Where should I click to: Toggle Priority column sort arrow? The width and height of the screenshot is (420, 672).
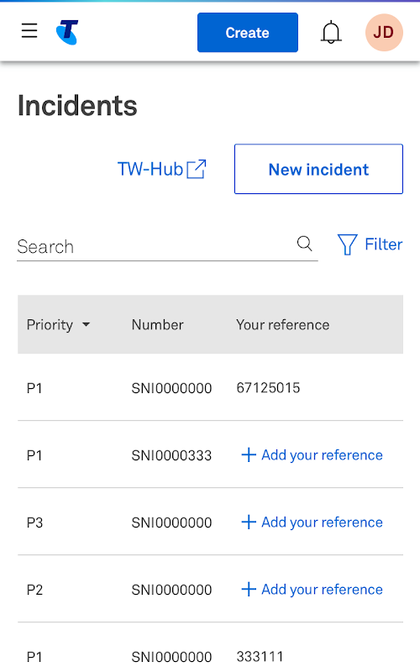(x=87, y=324)
